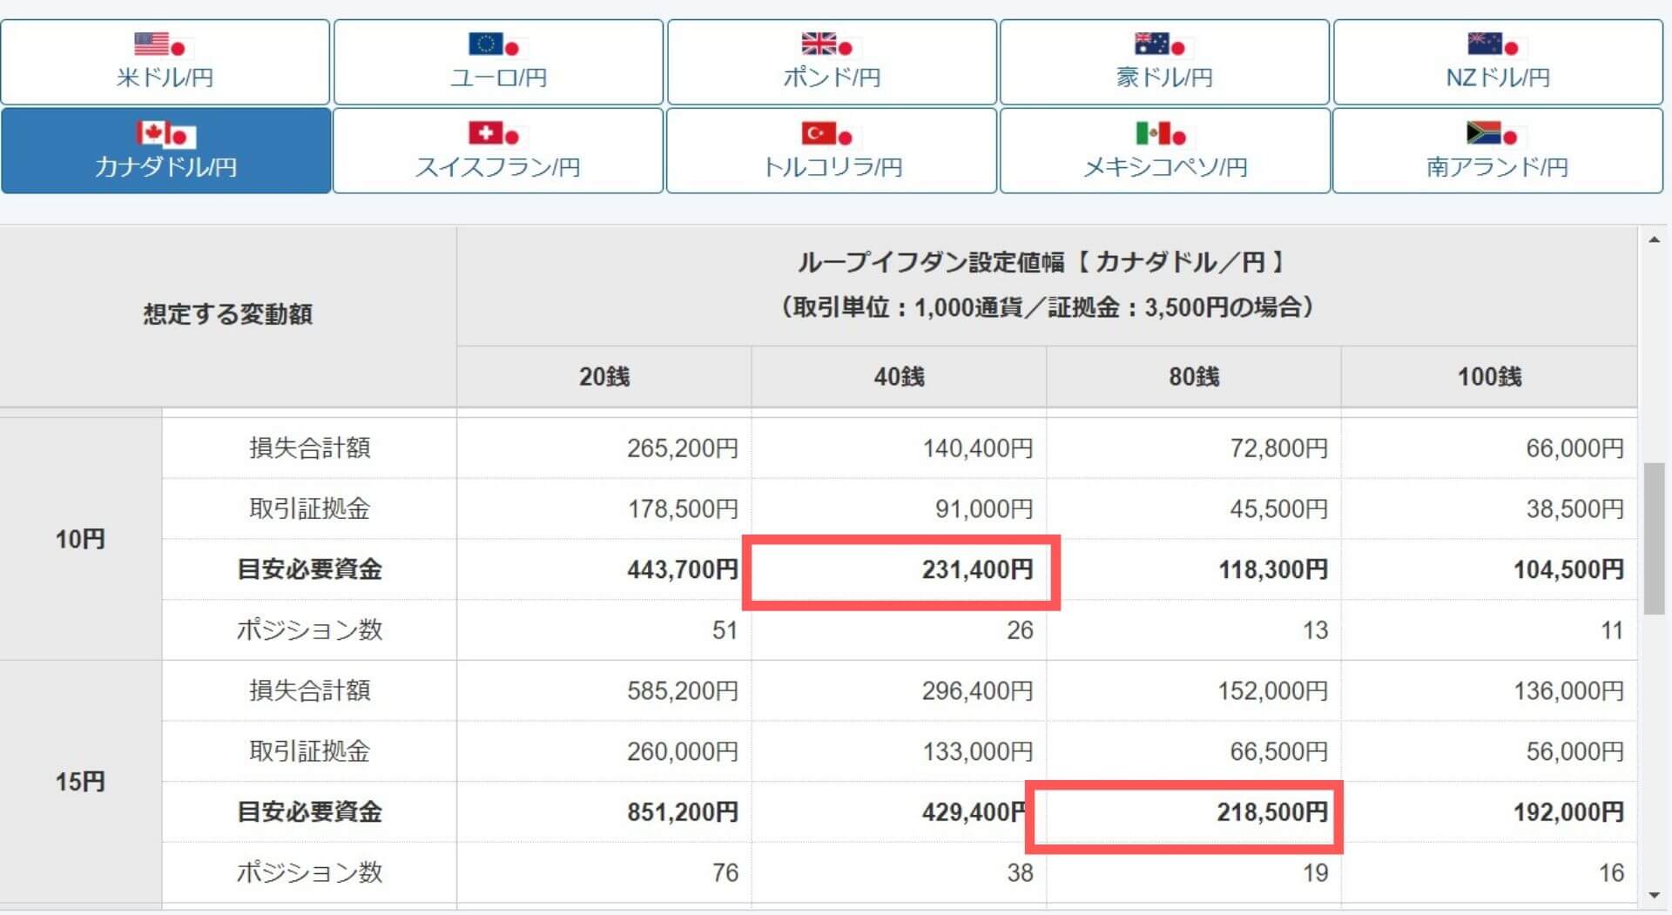Click the Australian flag icon
The width and height of the screenshot is (1672, 915).
1151,44
